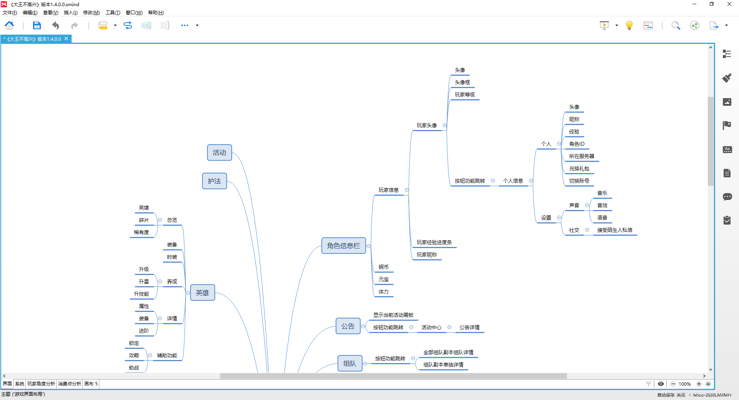739x400 pixels.
Task: Open dropdown beside ellipsis toolbar button
Action: (197, 25)
